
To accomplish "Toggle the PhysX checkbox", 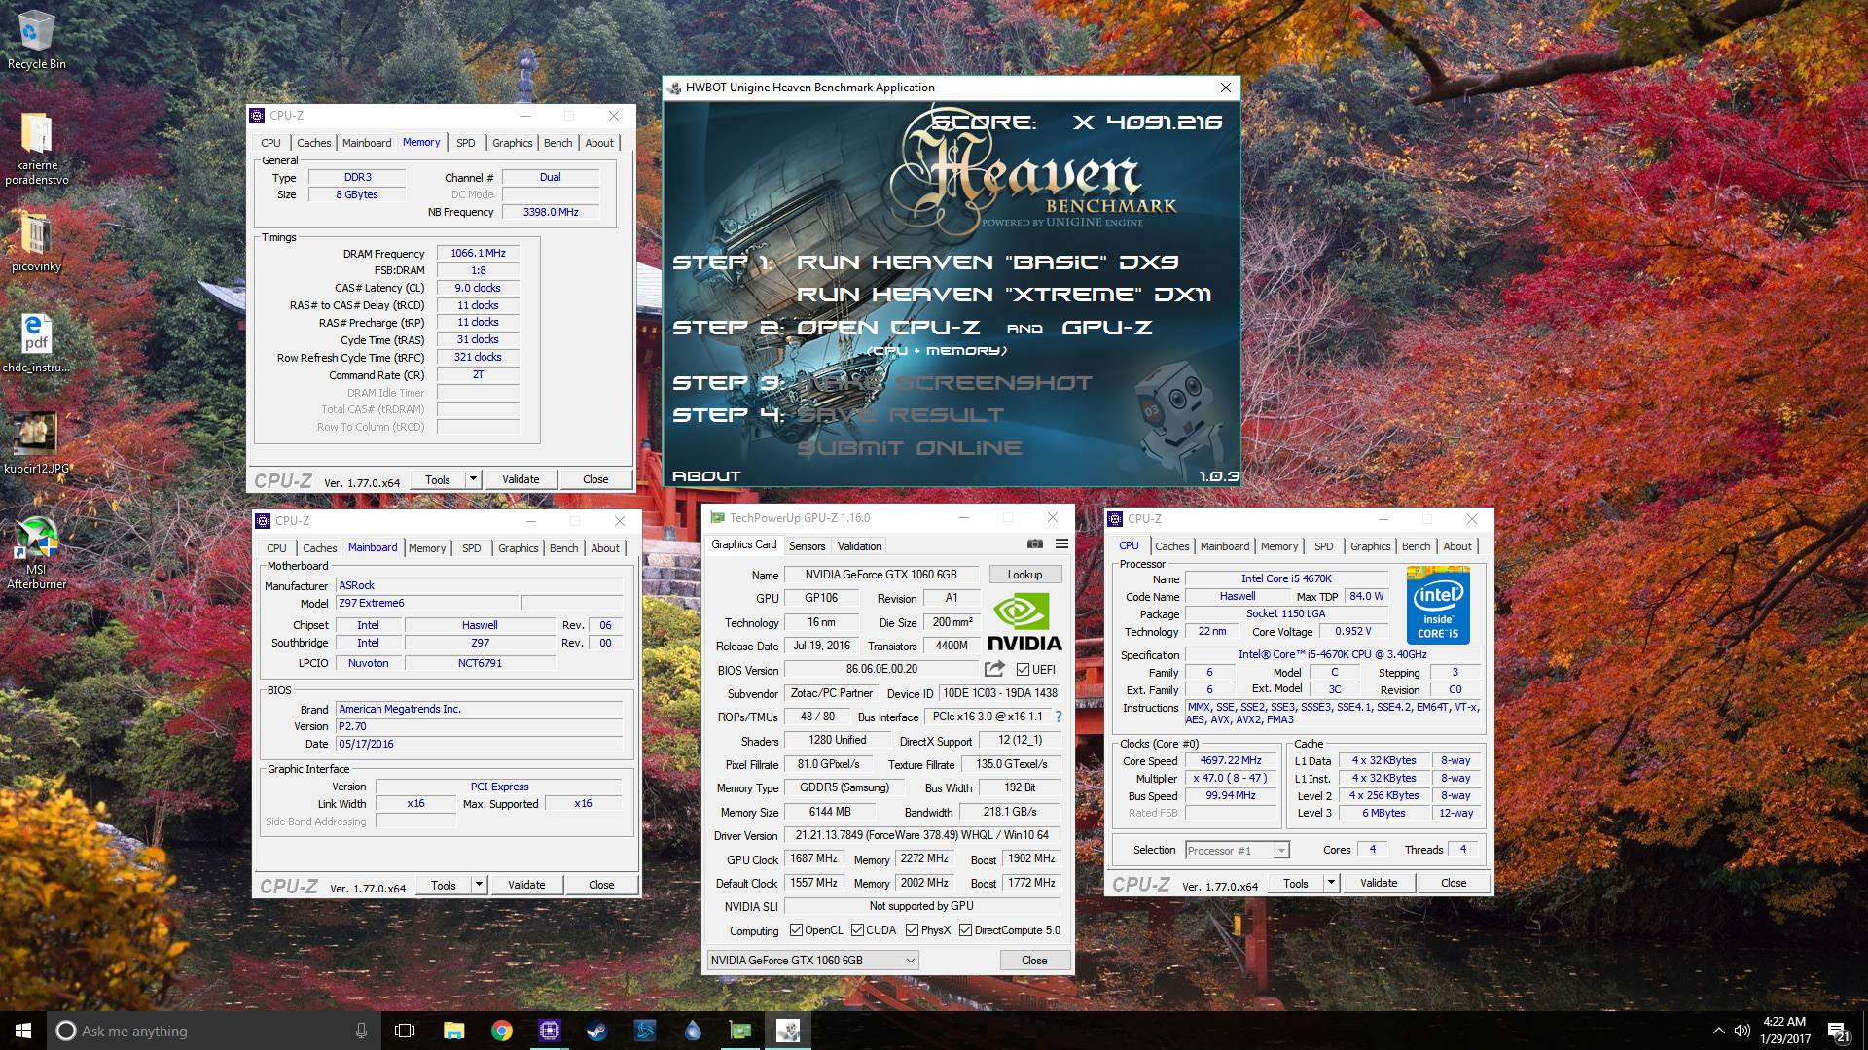I will click(x=912, y=930).
